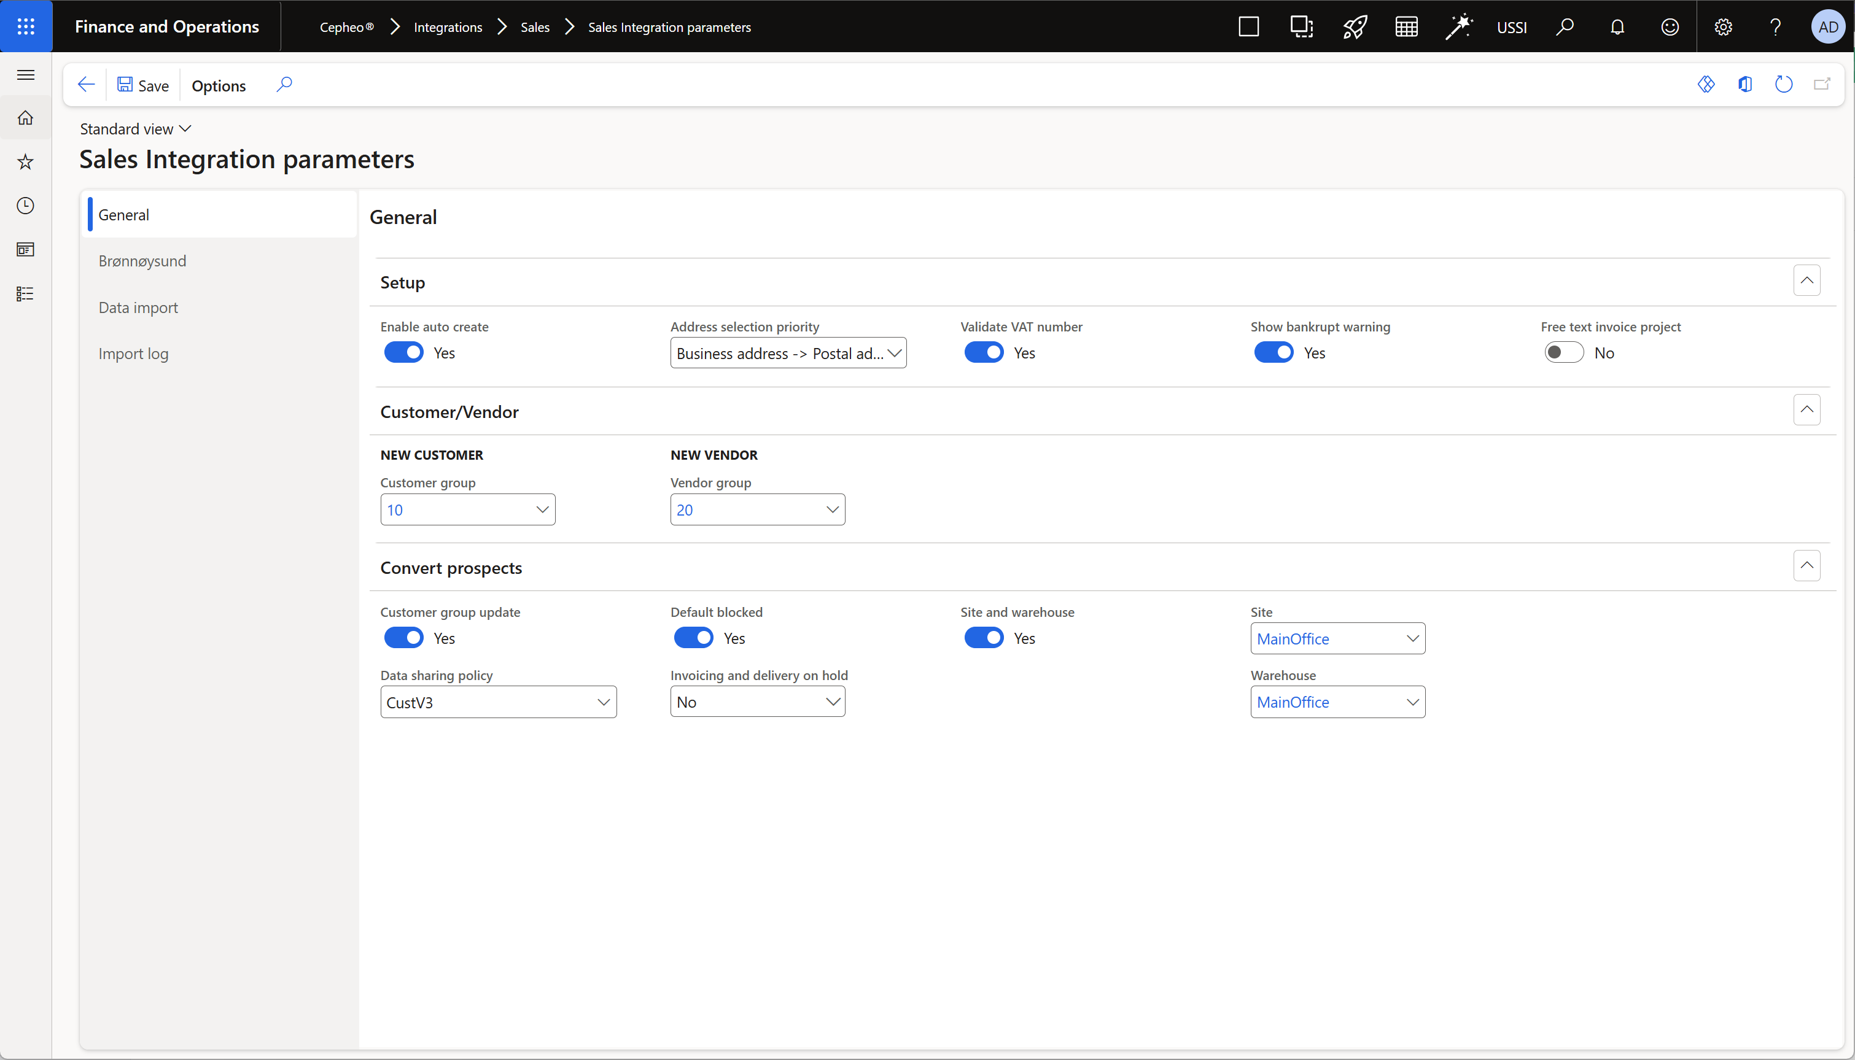
Task: Open the app launcher waffle icon
Action: 26,26
